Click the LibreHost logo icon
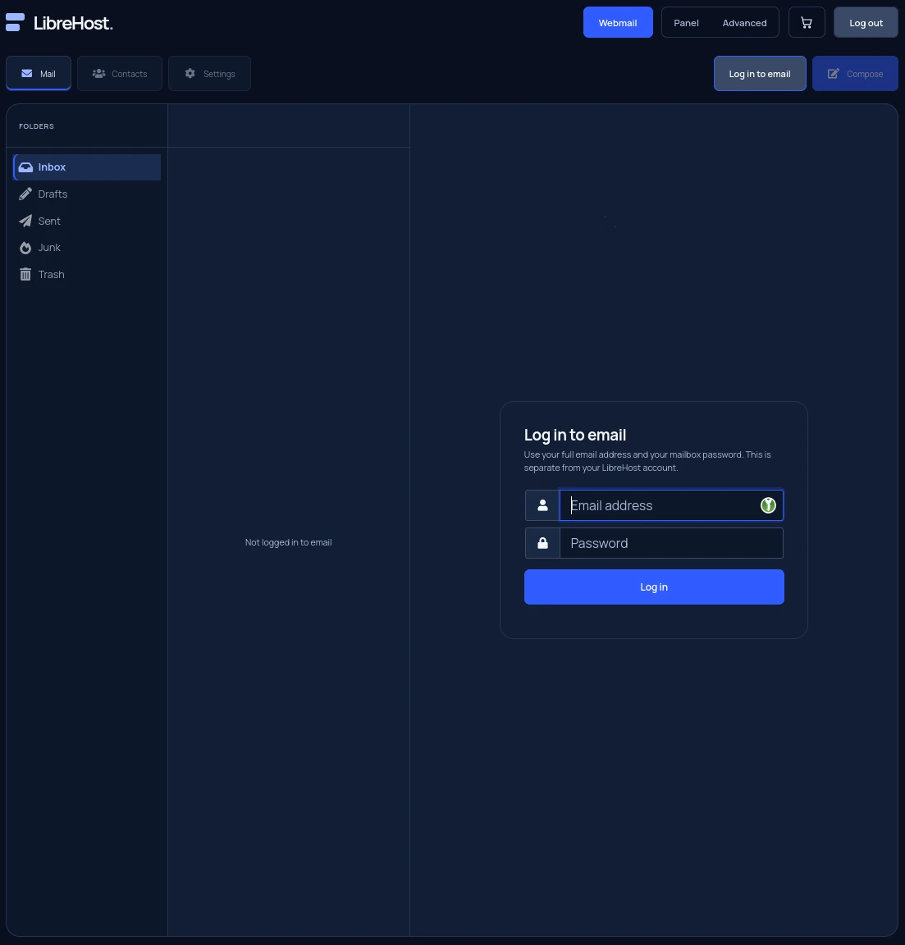Image resolution: width=905 pixels, height=945 pixels. tap(15, 22)
